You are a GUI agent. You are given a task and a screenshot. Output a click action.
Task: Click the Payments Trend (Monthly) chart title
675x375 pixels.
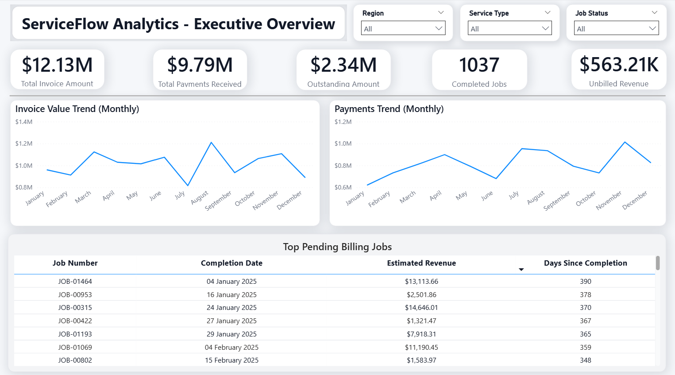tap(389, 109)
